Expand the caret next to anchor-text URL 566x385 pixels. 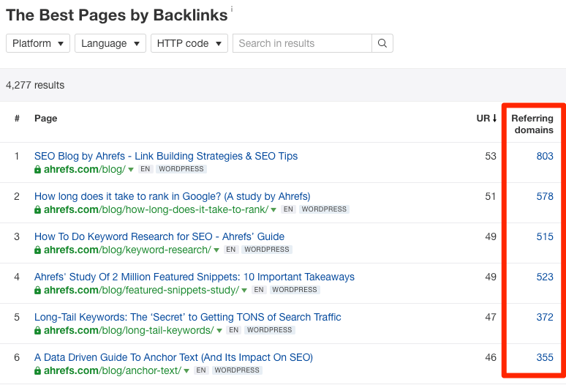click(186, 371)
